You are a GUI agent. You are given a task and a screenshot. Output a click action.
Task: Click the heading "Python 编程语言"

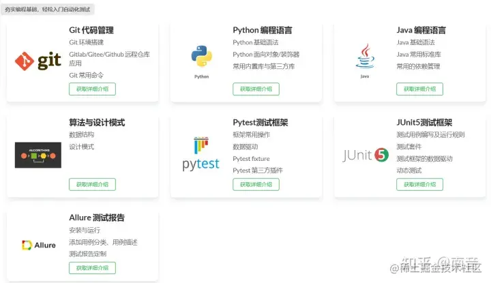coord(263,31)
